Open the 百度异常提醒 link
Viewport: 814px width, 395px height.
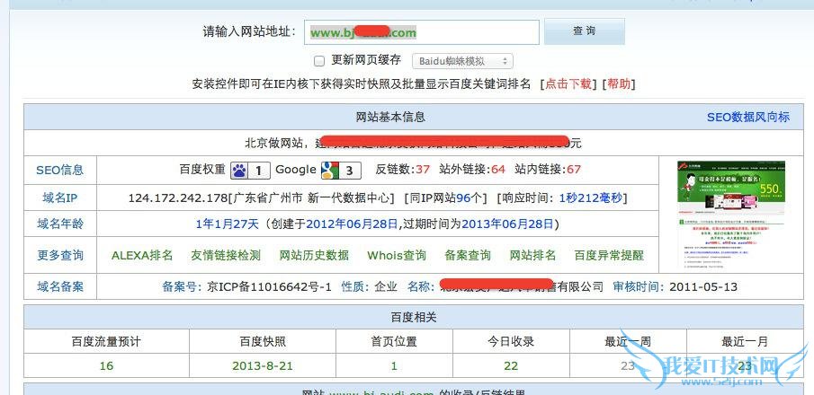click(x=609, y=256)
